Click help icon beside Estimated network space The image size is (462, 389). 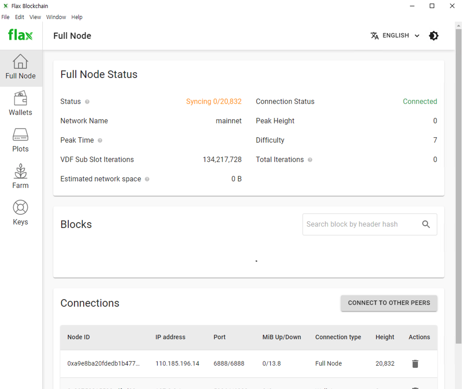pos(147,179)
